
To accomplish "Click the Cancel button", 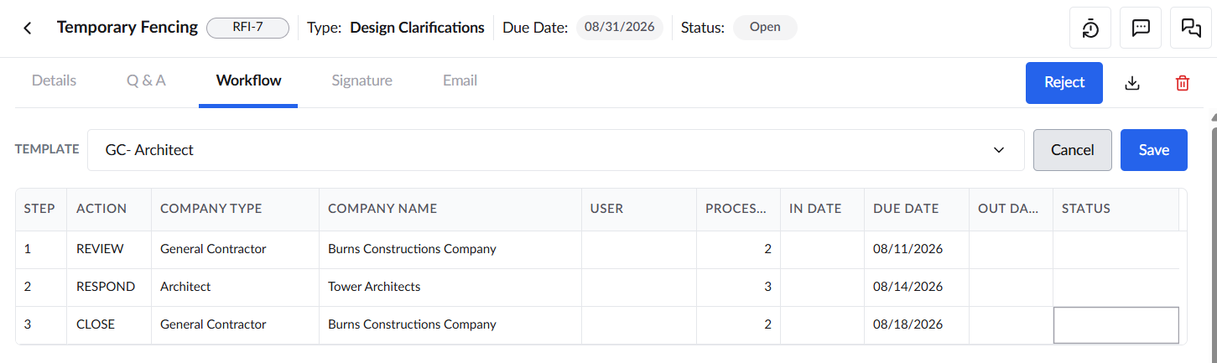I will coord(1073,150).
